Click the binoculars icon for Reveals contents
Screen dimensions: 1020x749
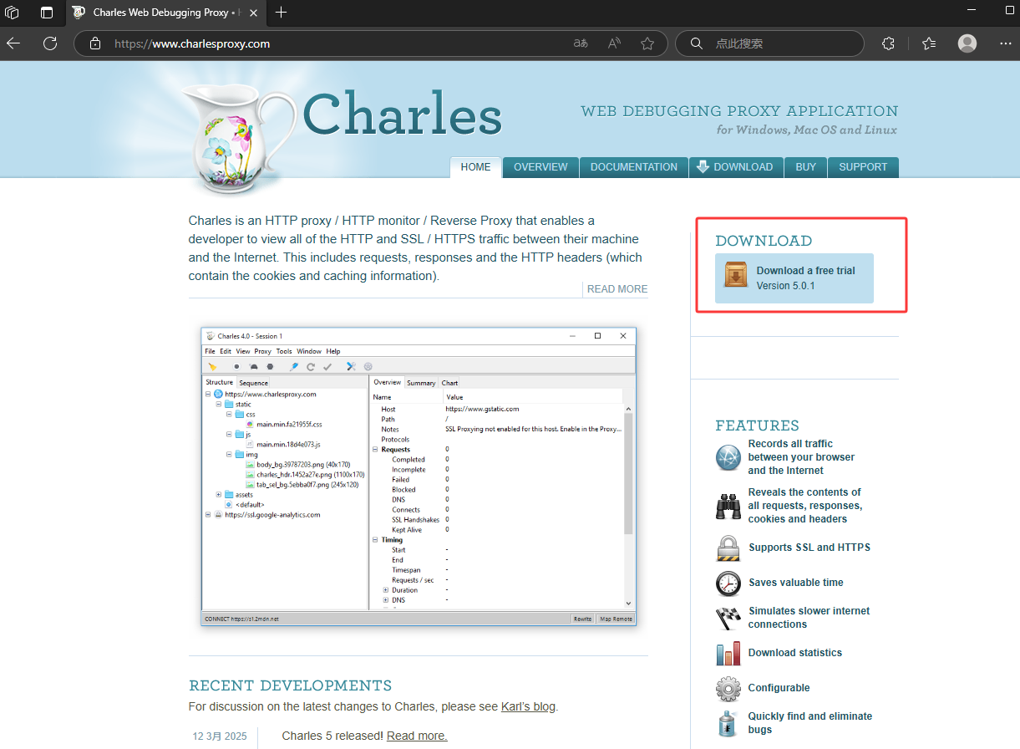coord(728,506)
